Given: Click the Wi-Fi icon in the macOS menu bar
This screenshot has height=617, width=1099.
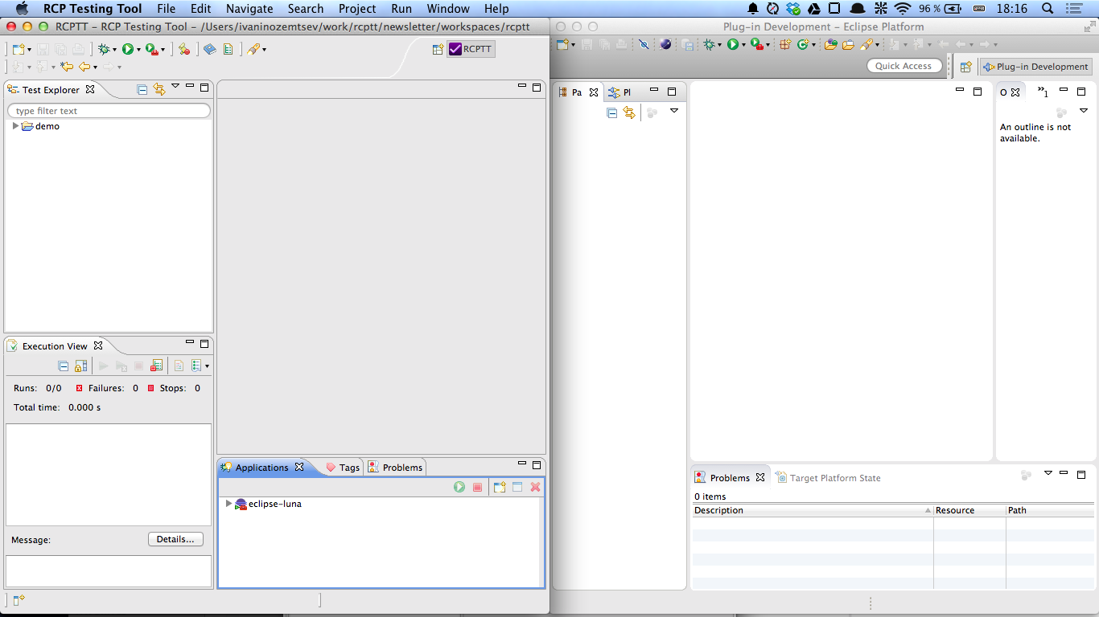Looking at the screenshot, I should click(x=903, y=9).
